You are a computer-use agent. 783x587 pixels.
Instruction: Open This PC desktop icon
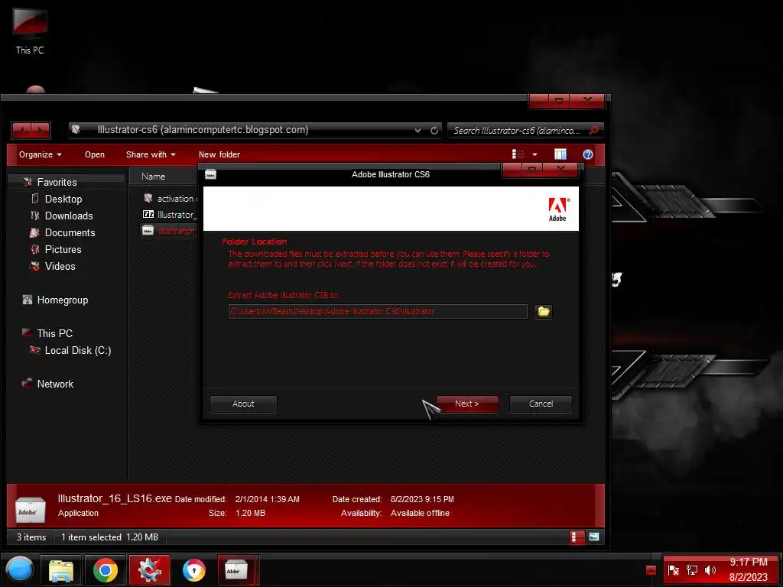click(x=30, y=31)
